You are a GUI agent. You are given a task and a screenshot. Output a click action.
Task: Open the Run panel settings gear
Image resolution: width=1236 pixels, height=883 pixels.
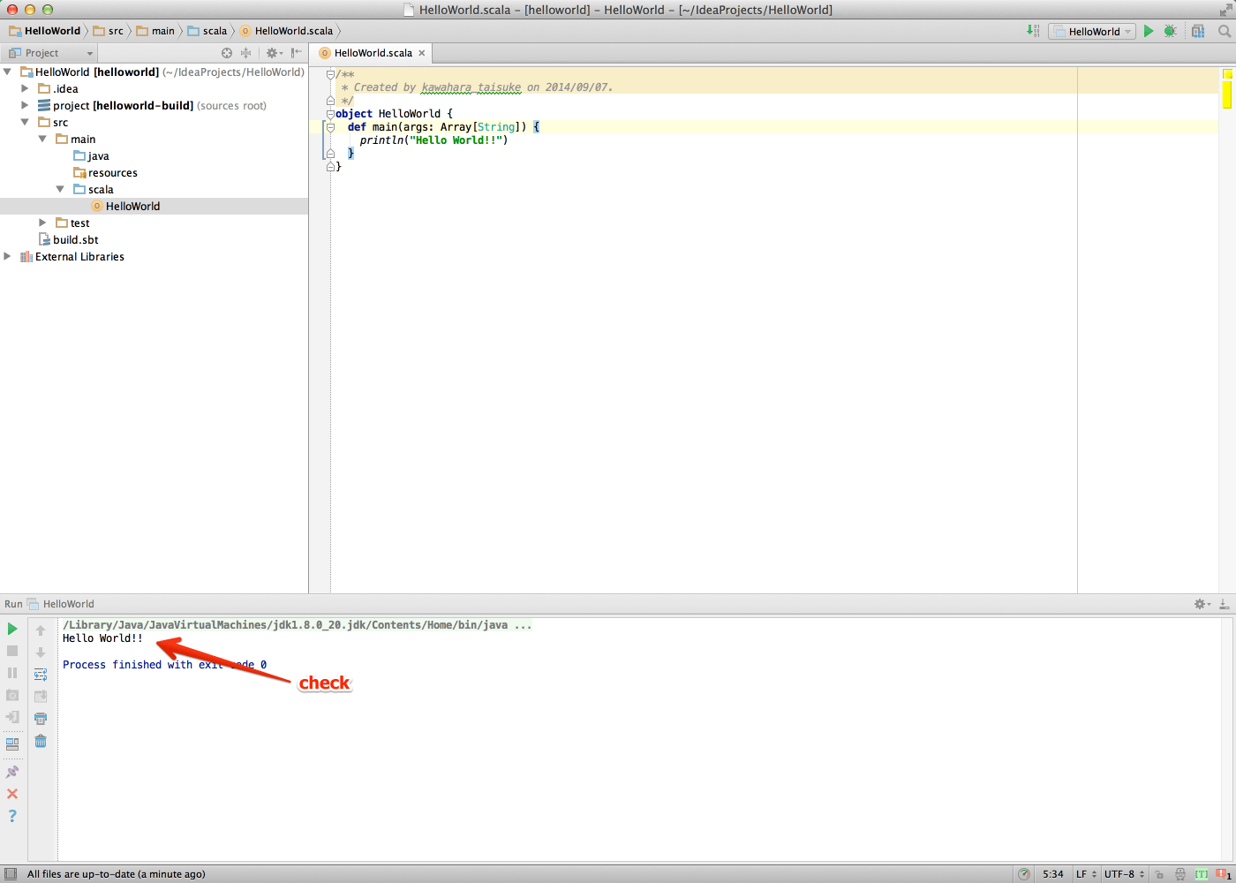point(1201,604)
